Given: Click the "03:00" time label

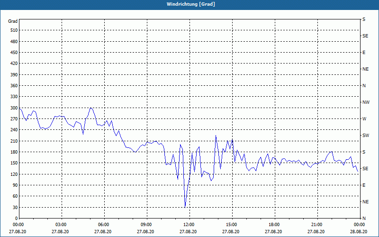Looking at the screenshot, I should pos(61,225).
